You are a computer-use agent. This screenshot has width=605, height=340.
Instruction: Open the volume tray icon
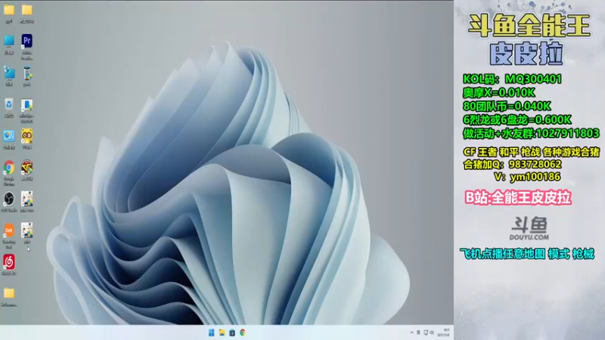432,332
